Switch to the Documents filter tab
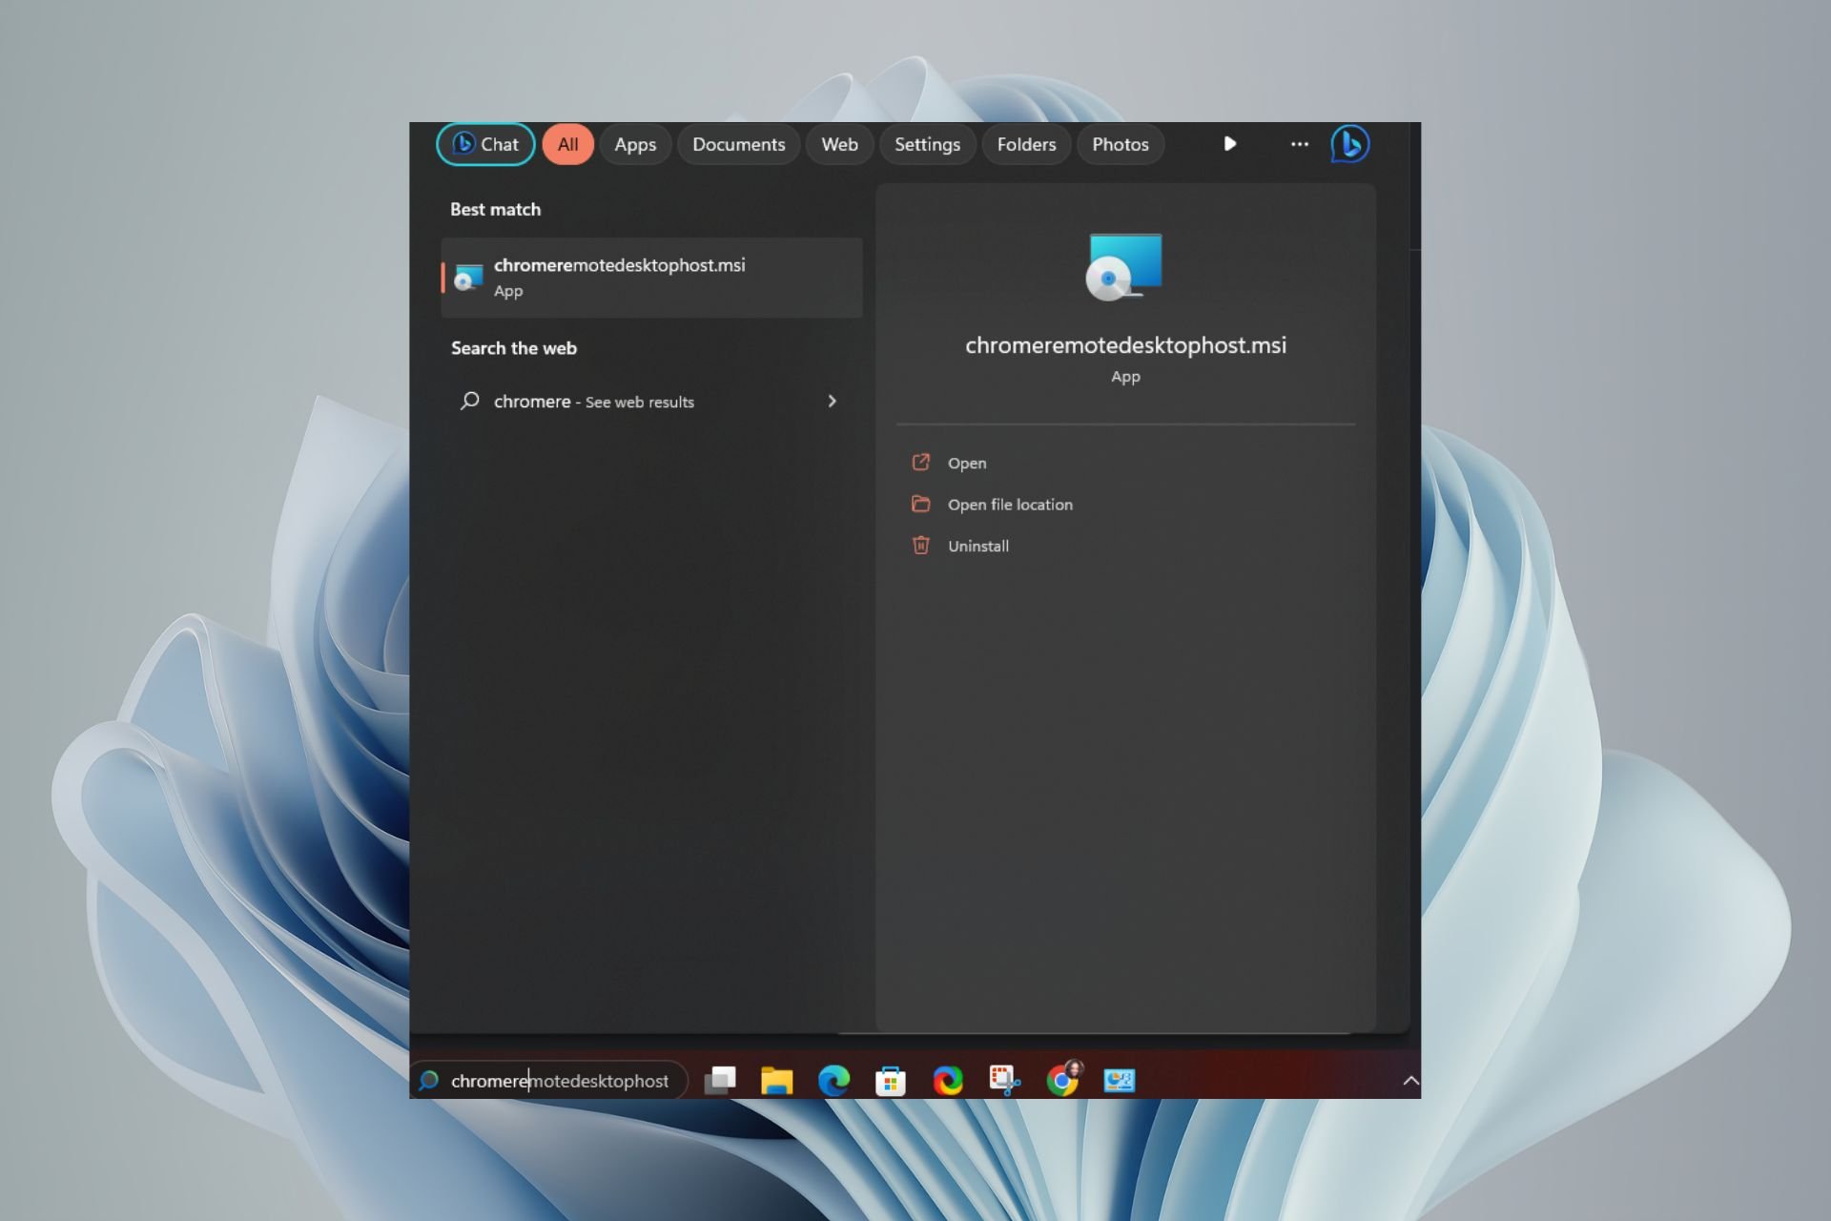1831x1221 pixels. [x=738, y=144]
